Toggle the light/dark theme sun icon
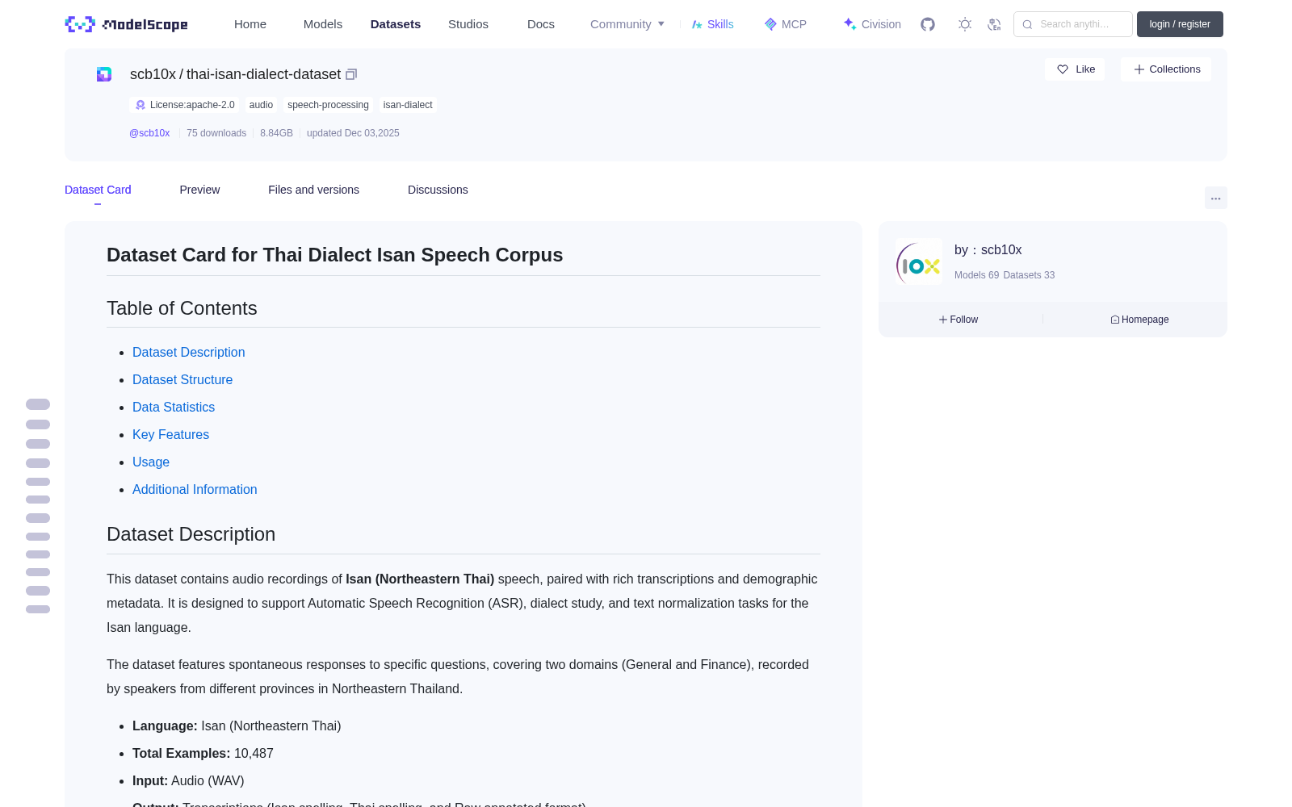Screen dimensions: 1292x807 [x=965, y=24]
